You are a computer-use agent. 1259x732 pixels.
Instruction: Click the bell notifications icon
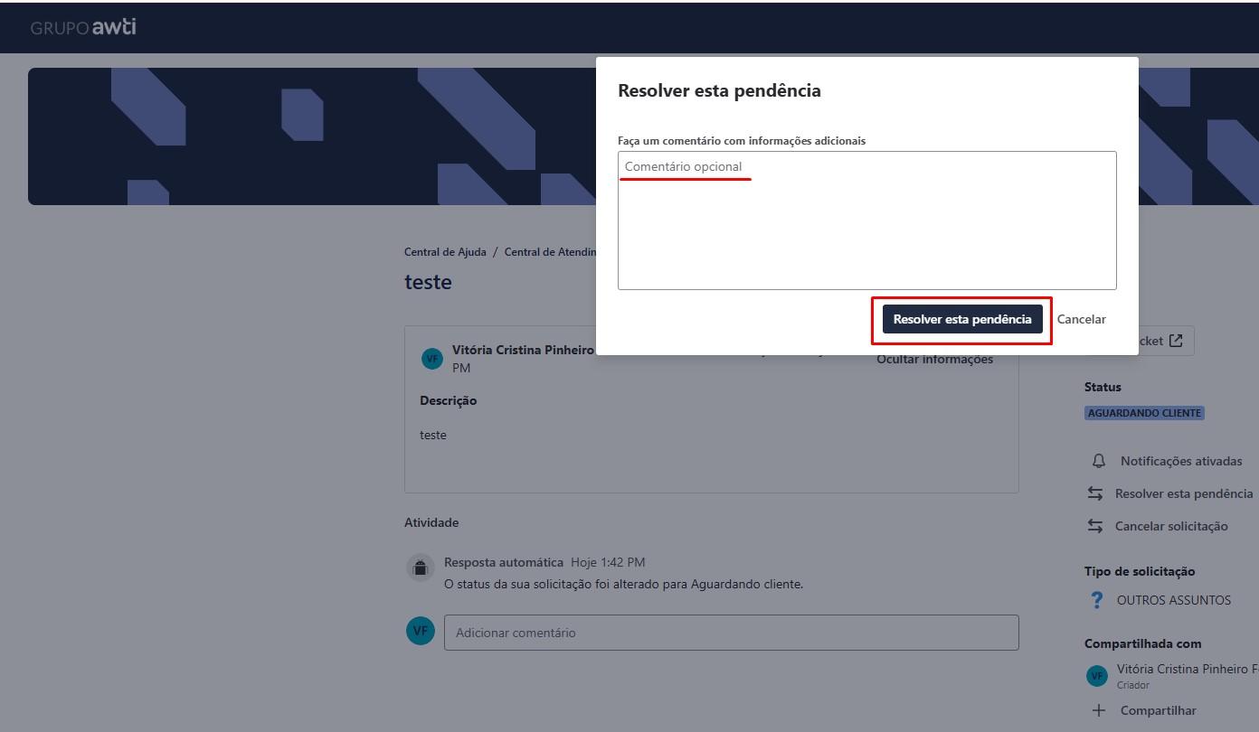tap(1099, 461)
